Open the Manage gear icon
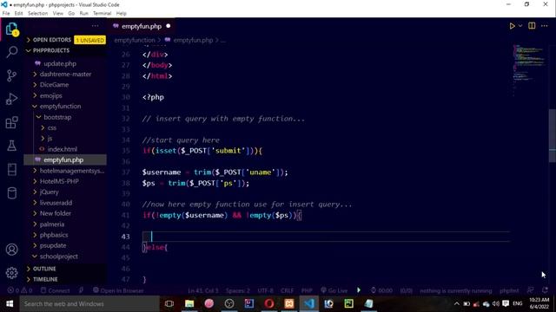 coord(11,273)
